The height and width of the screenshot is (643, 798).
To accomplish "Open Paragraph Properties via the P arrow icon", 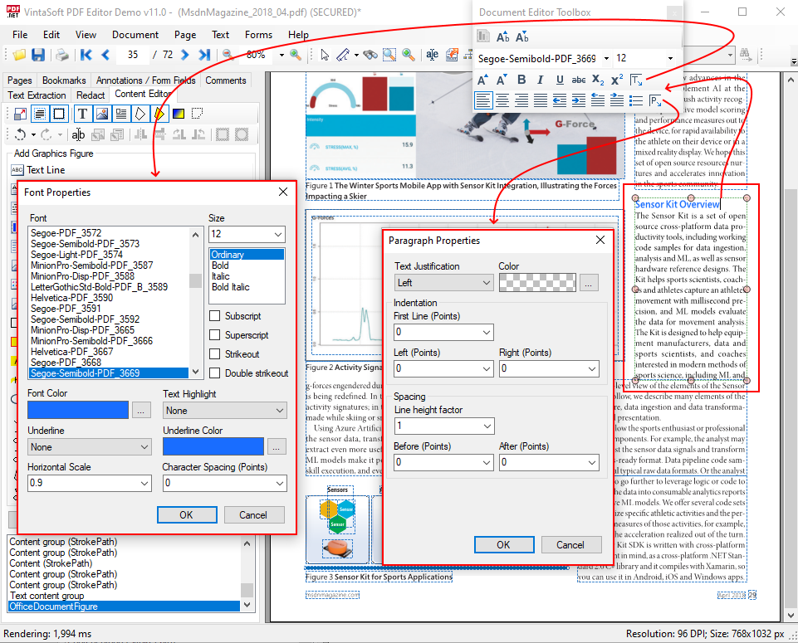I will click(x=655, y=100).
